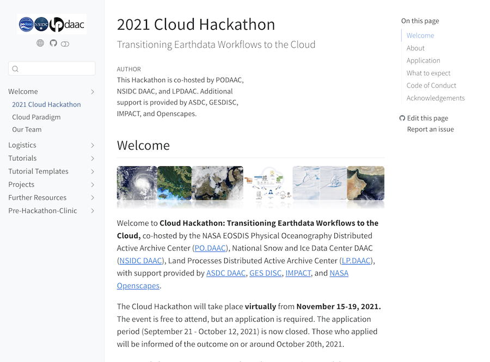Click into the sidebar search field
This screenshot has width=490, height=362.
point(56,68)
